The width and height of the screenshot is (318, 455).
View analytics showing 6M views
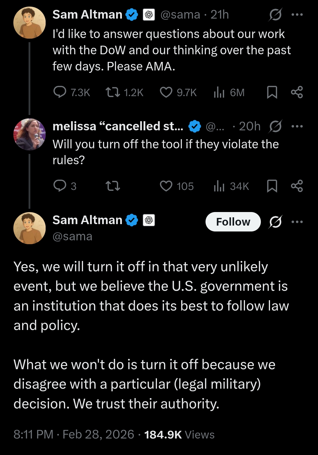coord(219,92)
